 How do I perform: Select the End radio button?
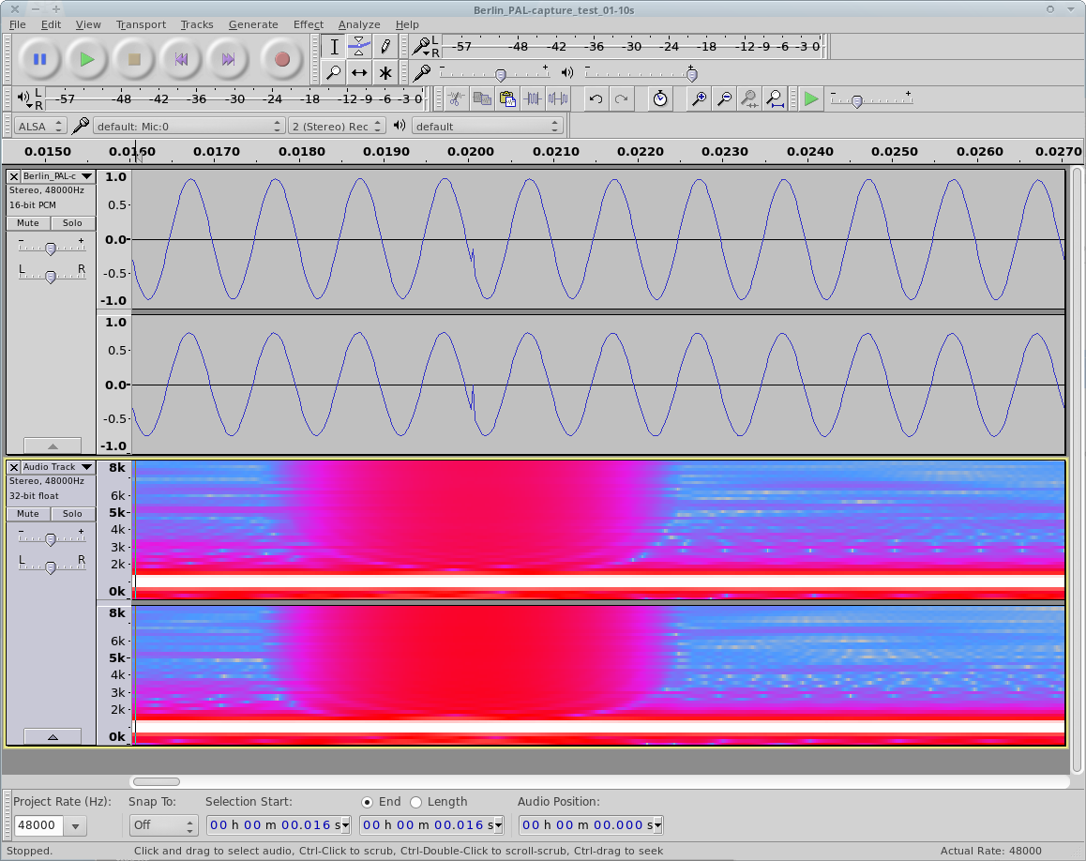[368, 802]
